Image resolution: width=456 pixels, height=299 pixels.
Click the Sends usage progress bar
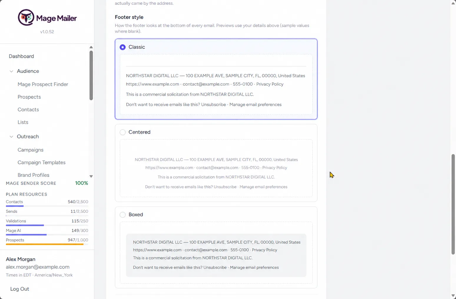[x=47, y=216]
